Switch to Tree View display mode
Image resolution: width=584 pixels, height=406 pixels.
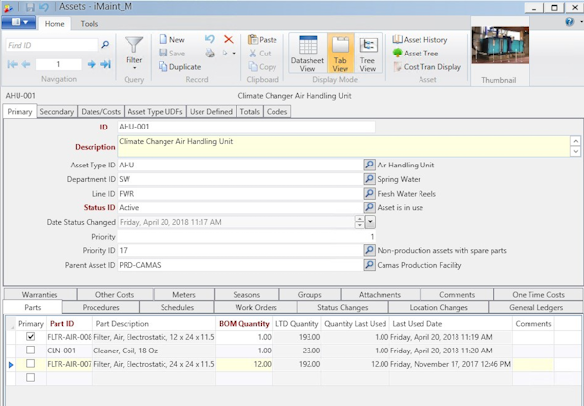tap(368, 53)
